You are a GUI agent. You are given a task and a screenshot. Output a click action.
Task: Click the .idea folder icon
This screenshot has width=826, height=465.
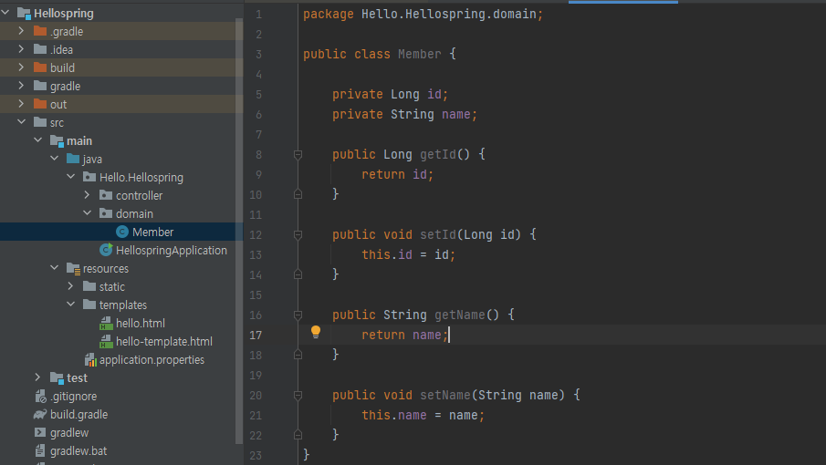(x=40, y=49)
